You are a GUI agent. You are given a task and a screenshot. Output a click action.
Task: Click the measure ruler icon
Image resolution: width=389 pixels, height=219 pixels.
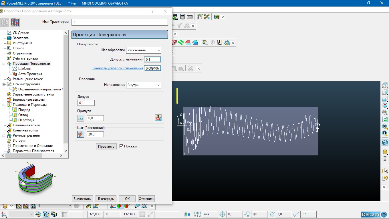pos(189,17)
